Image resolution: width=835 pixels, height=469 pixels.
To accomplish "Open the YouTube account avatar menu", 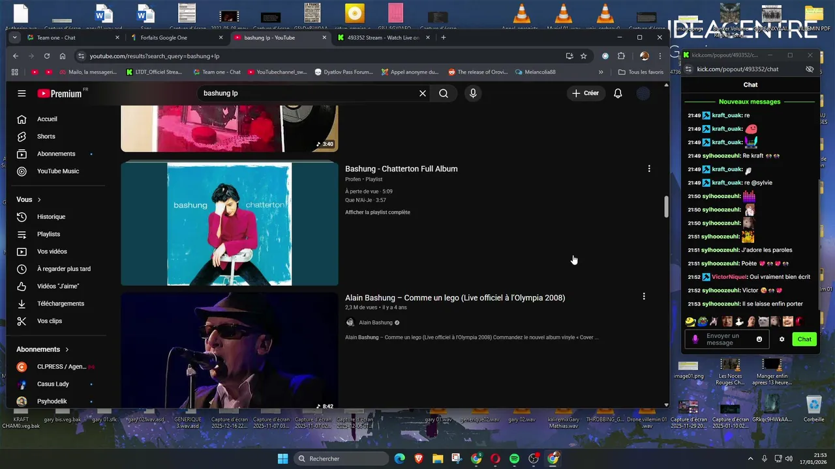I will click(643, 93).
